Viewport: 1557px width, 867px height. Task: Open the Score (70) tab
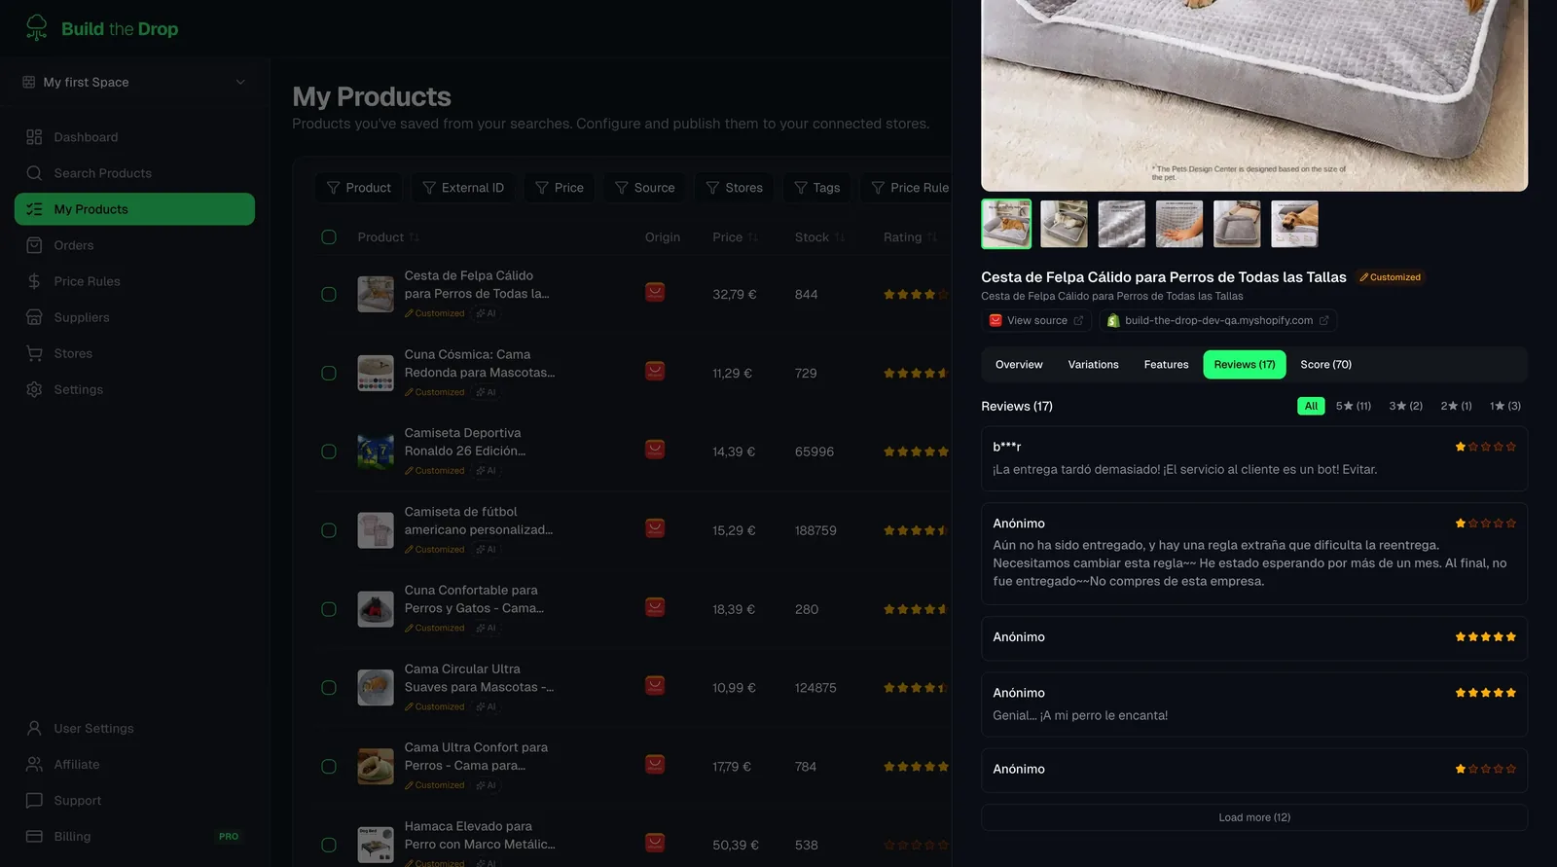point(1325,365)
